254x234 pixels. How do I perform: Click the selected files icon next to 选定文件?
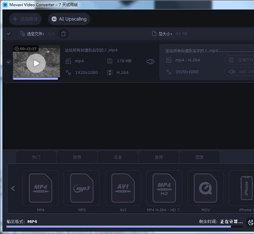click(x=23, y=33)
